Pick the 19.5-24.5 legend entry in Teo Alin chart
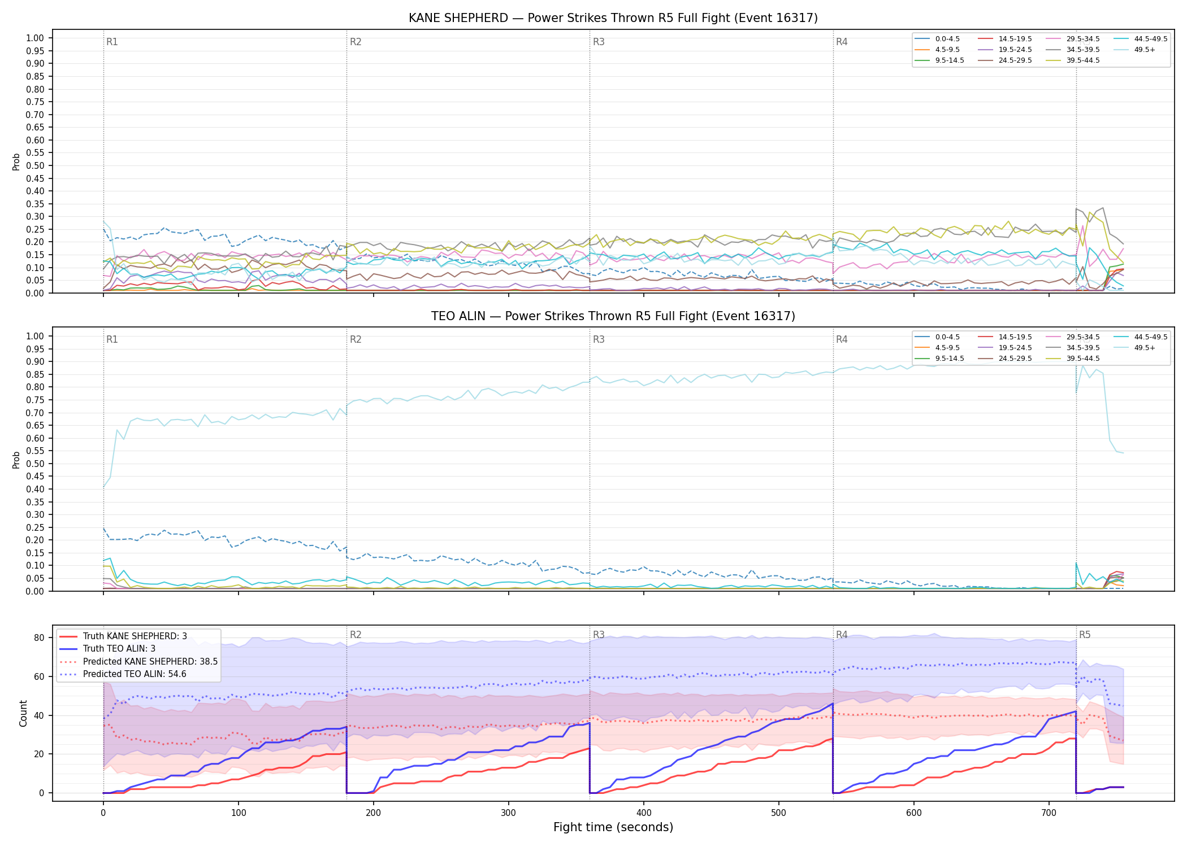 (1005, 348)
